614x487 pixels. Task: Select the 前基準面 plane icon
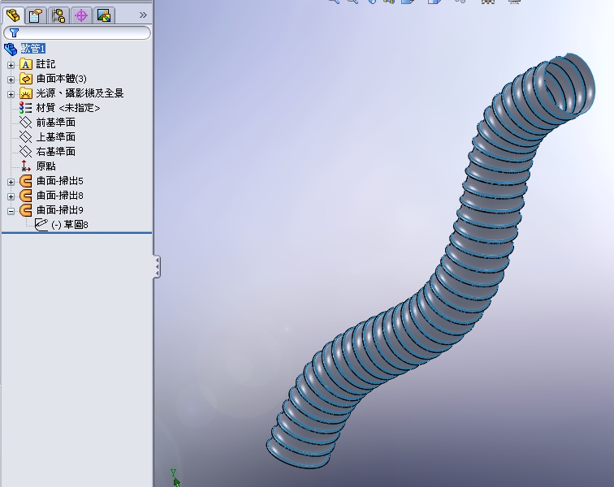(26, 123)
